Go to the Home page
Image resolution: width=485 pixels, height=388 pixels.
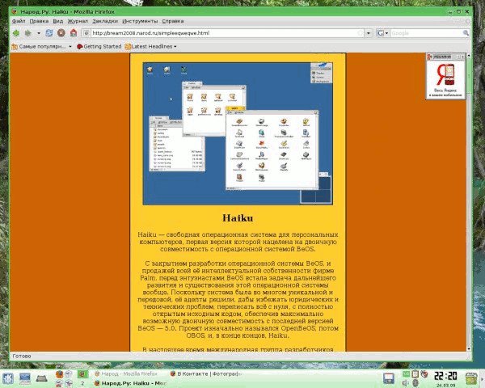pyautogui.click(x=74, y=33)
